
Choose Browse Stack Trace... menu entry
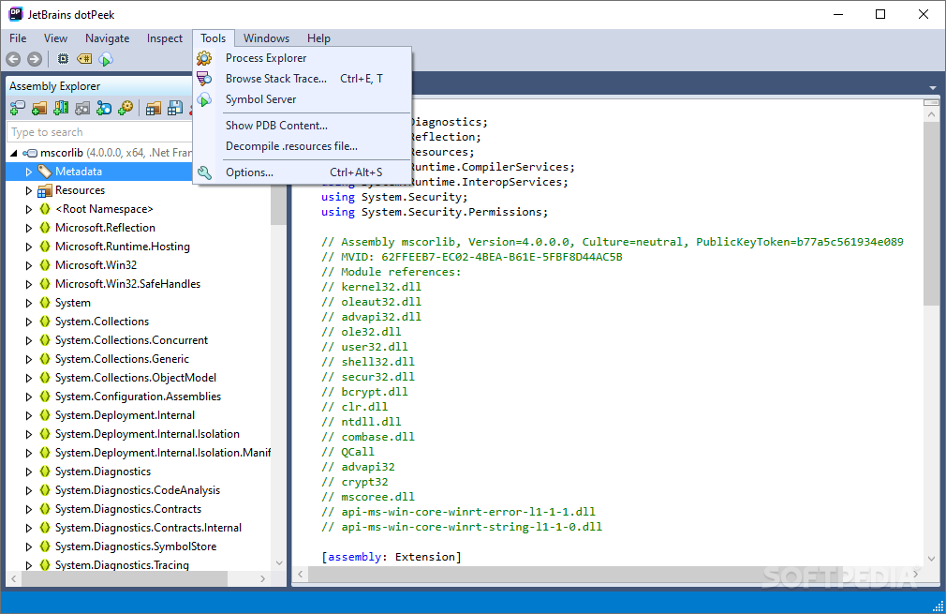point(303,79)
